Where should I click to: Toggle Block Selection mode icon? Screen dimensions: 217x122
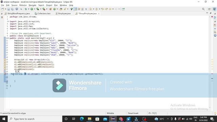(82, 9)
